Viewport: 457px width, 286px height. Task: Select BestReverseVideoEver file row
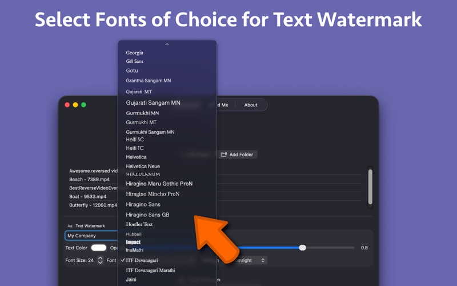(93, 188)
